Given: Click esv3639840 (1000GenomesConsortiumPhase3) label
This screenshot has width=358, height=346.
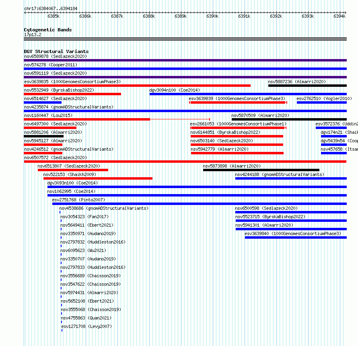Looking at the screenshot, I should 293,233.
